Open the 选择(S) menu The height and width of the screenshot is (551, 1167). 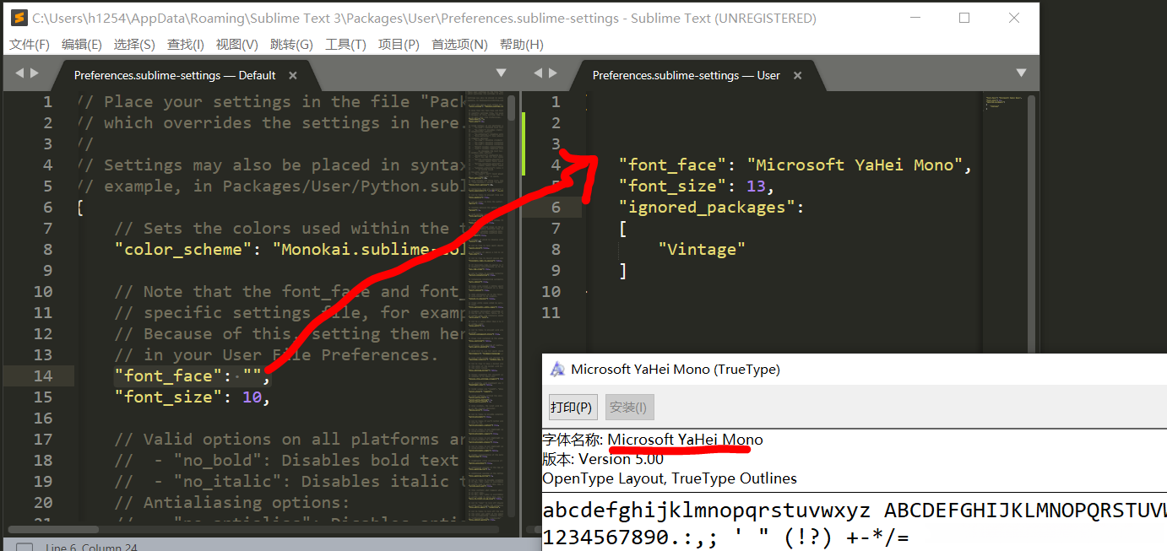pos(134,45)
